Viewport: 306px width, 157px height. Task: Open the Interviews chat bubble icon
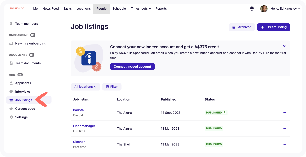point(11,91)
